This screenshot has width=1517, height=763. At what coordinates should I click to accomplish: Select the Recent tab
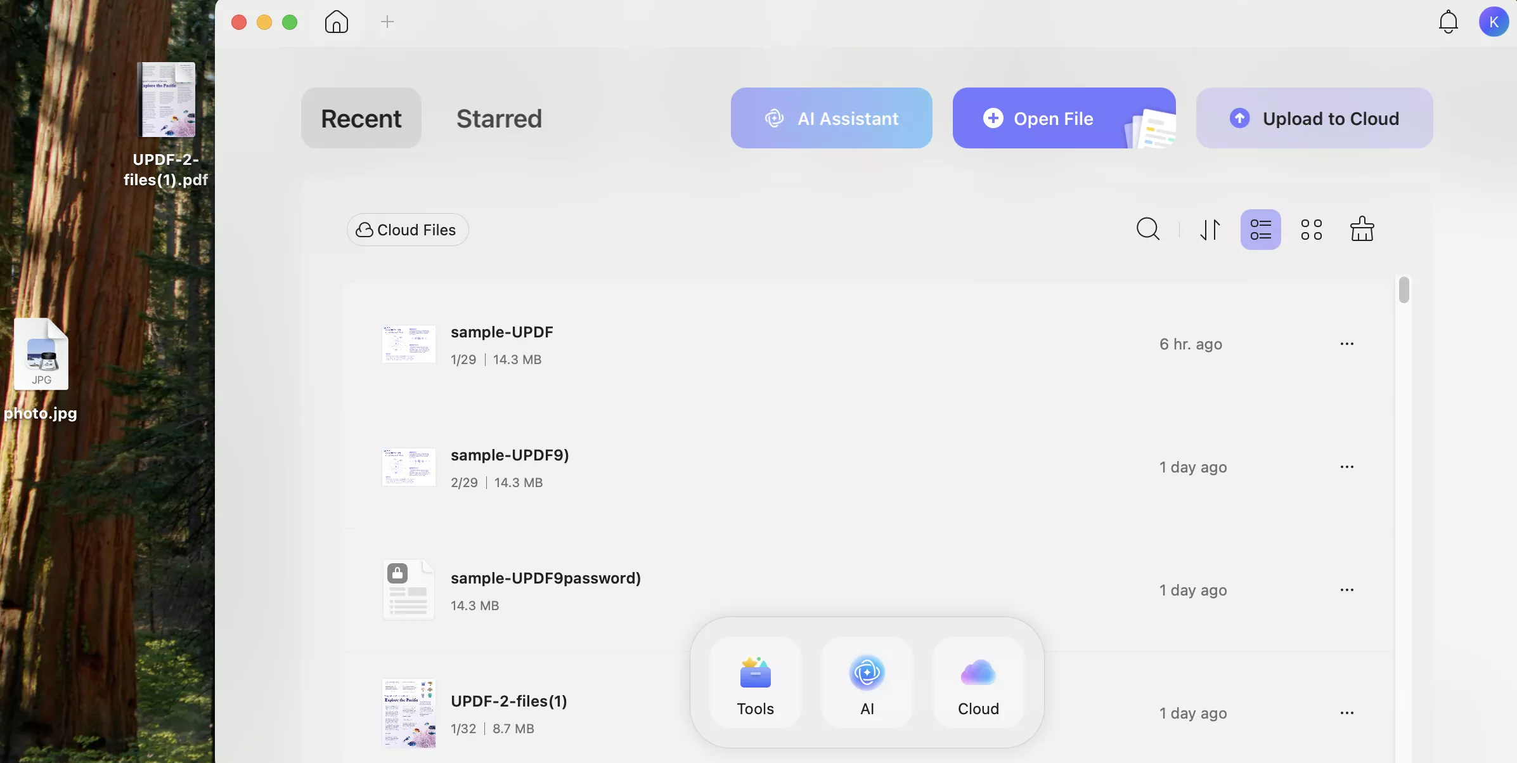tap(361, 119)
